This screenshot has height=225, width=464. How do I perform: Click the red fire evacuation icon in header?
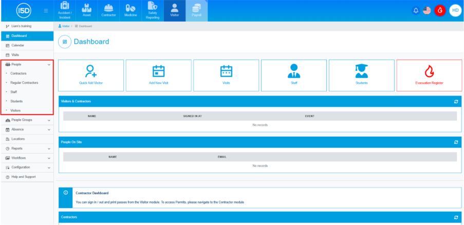[440, 10]
